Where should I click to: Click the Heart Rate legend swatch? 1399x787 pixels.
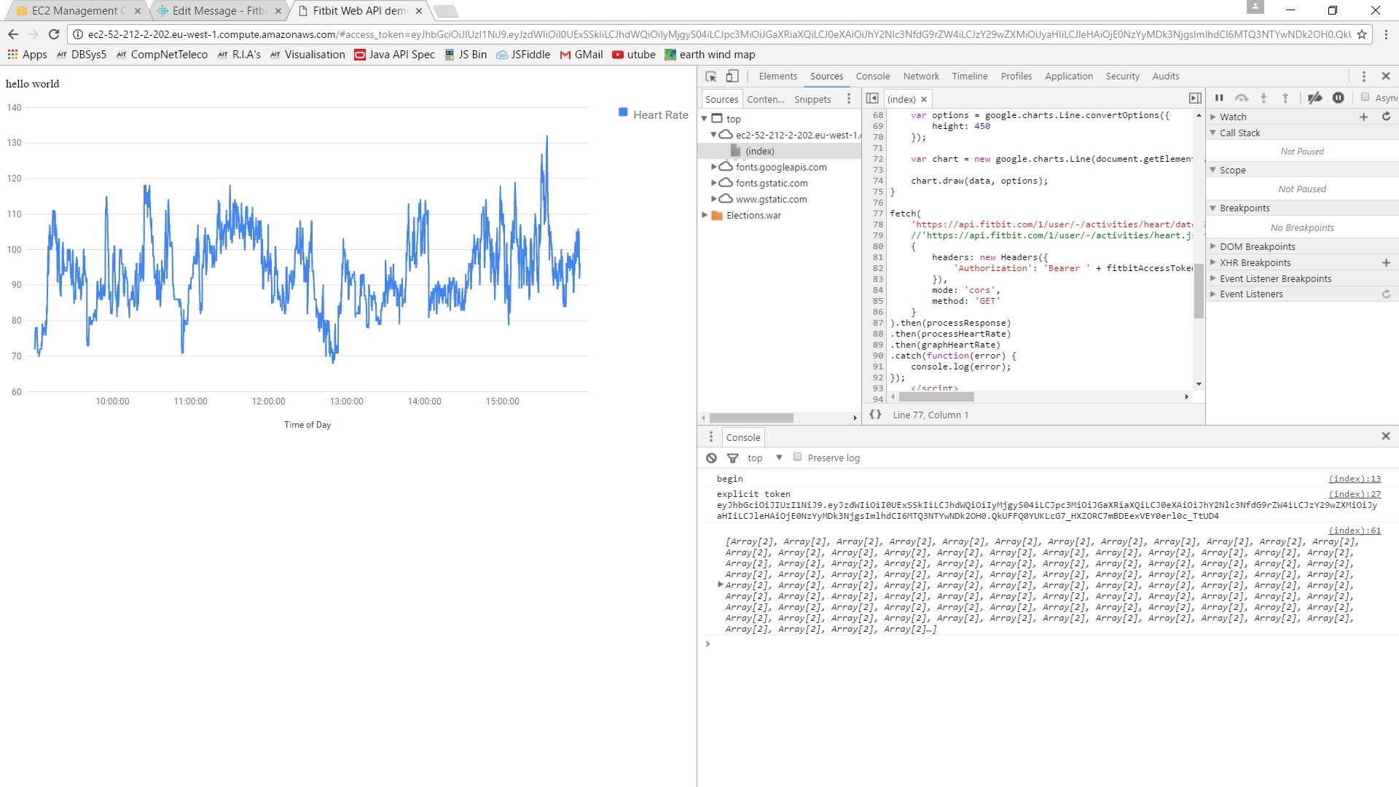pyautogui.click(x=623, y=112)
